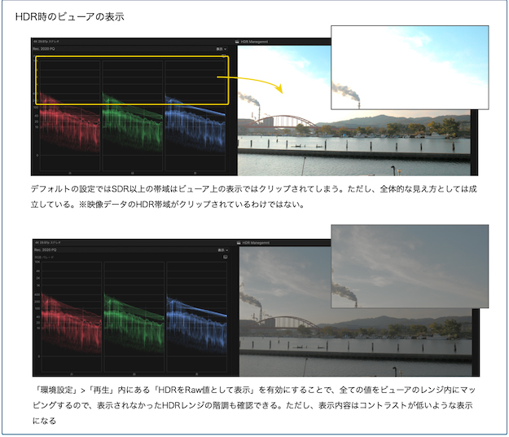The height and width of the screenshot is (437, 509).
Task: Click the dim gray enlarged sky inset thumbnail
Action: 409,267
